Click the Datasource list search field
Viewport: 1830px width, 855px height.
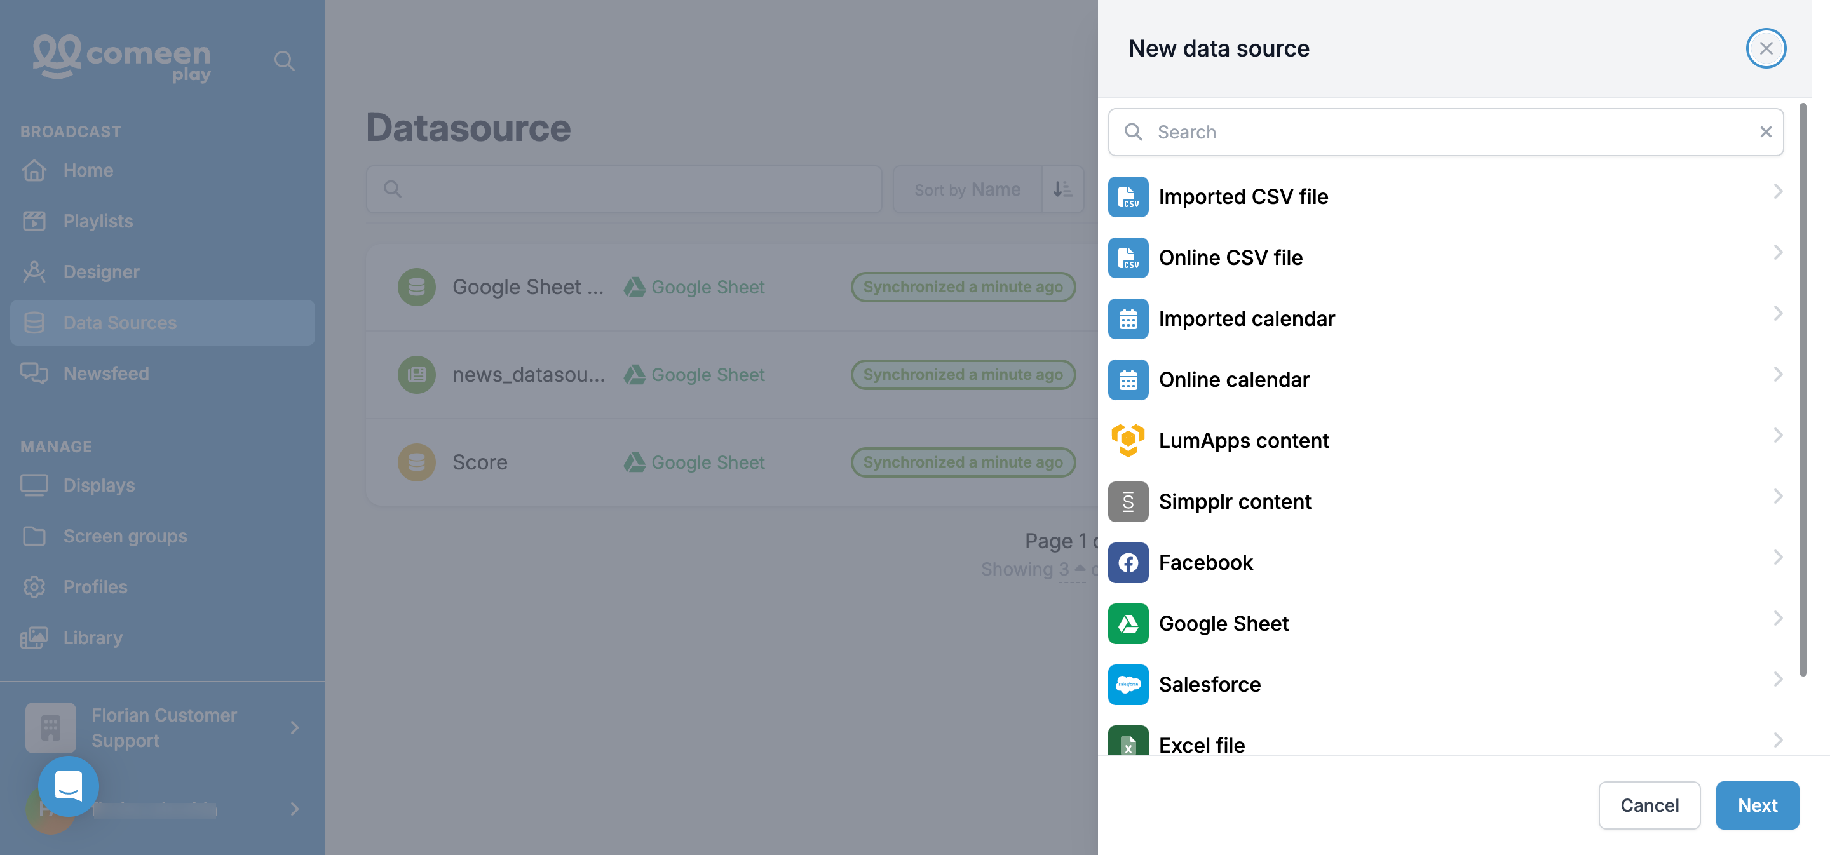624,189
